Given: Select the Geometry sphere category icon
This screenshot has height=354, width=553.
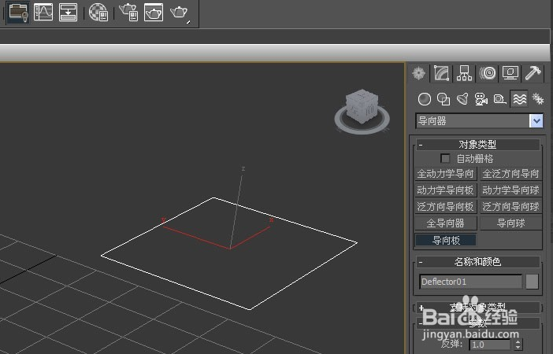Looking at the screenshot, I should point(425,99).
